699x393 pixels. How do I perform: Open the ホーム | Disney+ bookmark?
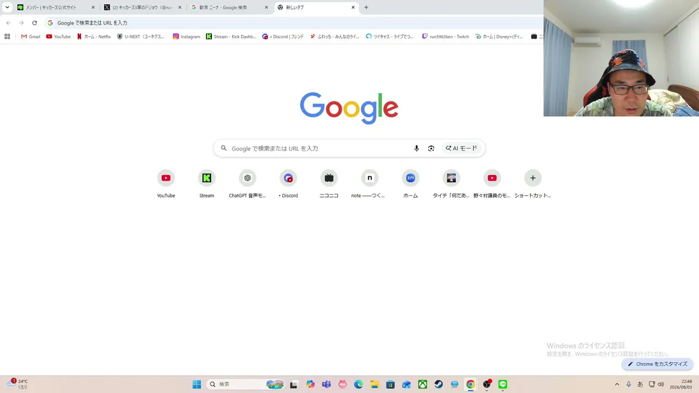click(499, 37)
